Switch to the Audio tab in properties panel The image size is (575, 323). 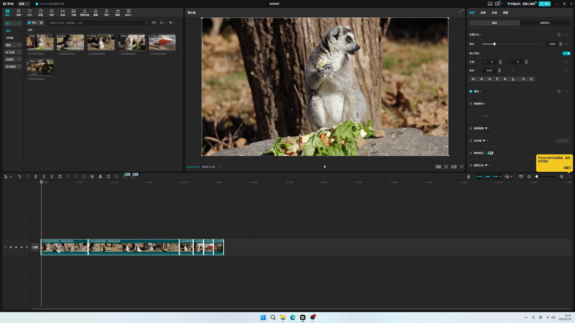(483, 12)
